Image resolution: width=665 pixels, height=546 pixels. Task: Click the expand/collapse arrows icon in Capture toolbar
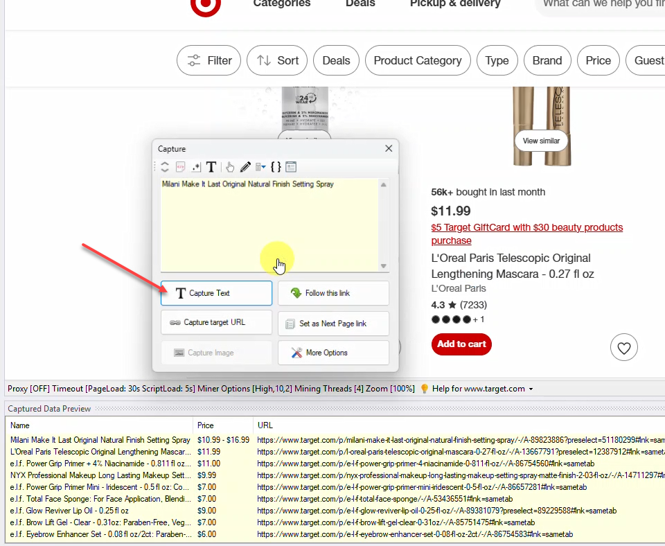pos(165,167)
